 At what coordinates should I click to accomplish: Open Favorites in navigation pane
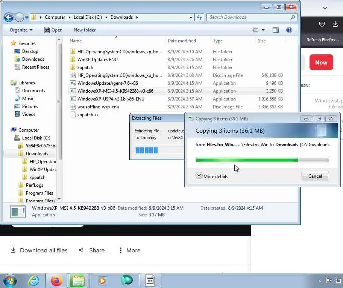coord(27,43)
